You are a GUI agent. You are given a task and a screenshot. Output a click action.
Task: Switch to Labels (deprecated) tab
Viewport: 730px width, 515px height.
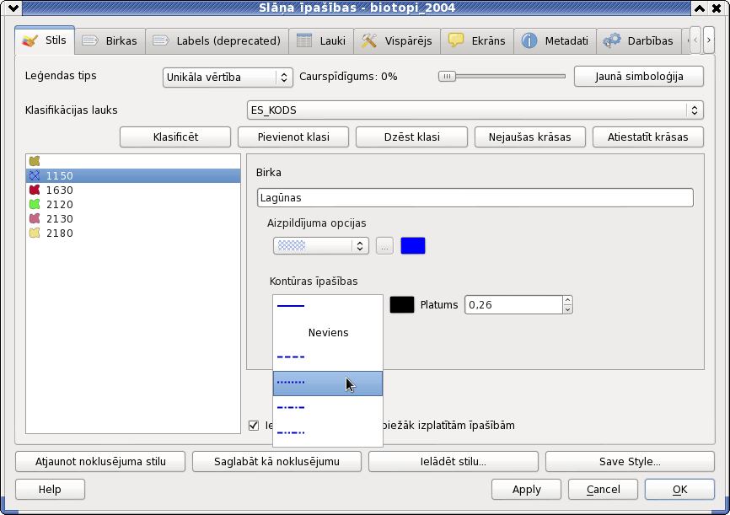(x=217, y=41)
